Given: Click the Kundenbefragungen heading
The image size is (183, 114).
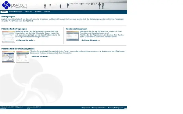Looking at the screenshot, I should (77, 29).
